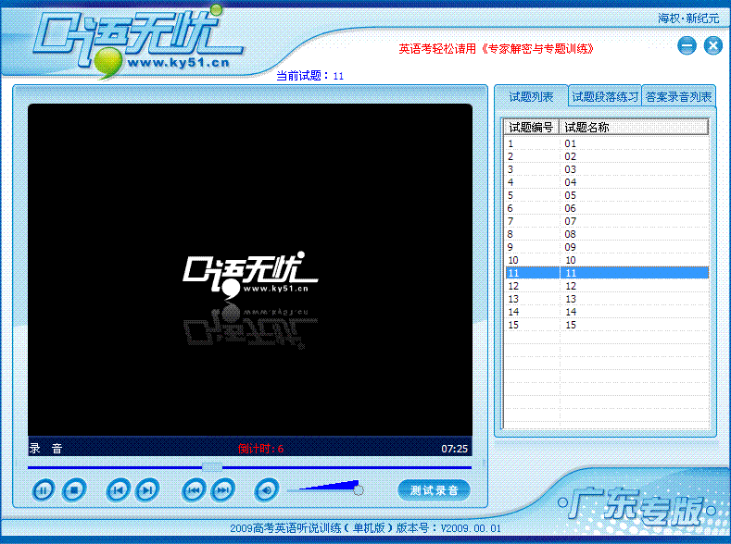Select question row 14 in the list

(607, 312)
